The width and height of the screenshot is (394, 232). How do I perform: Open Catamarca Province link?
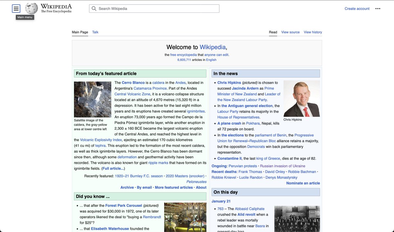click(x=150, y=88)
